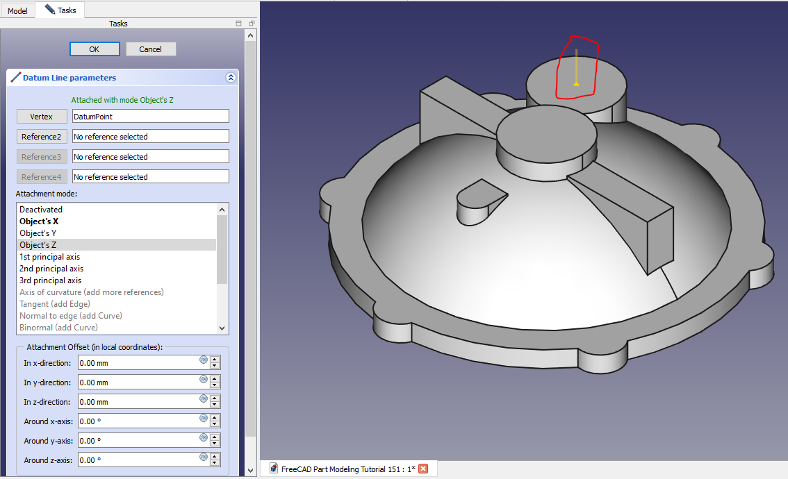This screenshot has width=788, height=479.
Task: Switch to the Model tab
Action: (17, 10)
